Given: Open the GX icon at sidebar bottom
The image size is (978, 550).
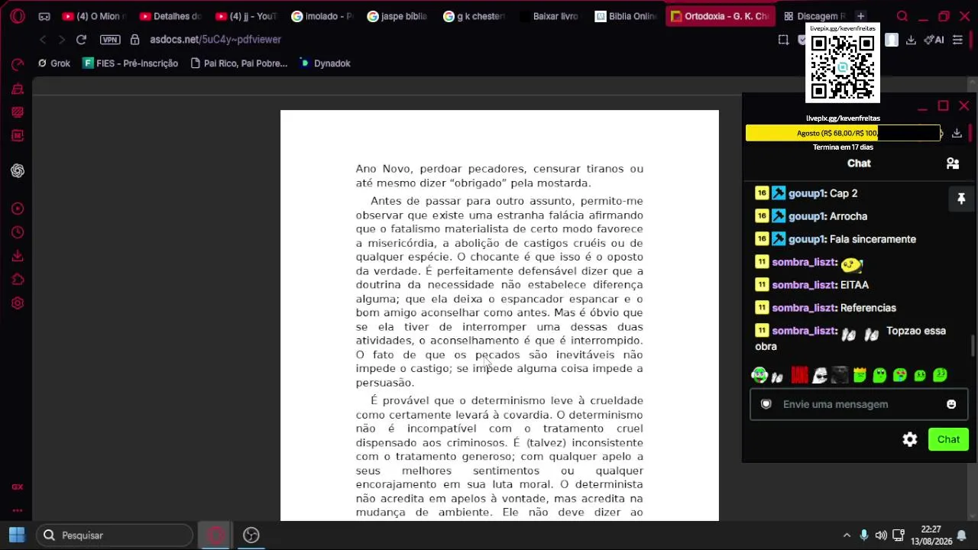Looking at the screenshot, I should click(x=18, y=487).
